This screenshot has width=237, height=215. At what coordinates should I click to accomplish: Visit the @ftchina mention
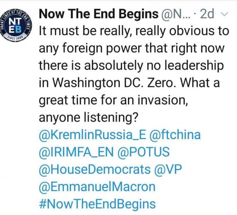(x=175, y=135)
